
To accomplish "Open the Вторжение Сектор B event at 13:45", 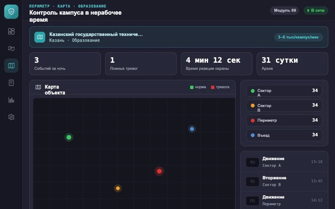I will pyautogui.click(x=284, y=181).
